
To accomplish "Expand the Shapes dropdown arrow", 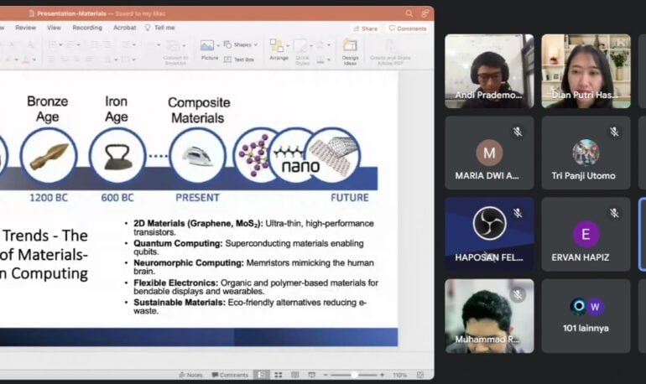I will tap(255, 44).
